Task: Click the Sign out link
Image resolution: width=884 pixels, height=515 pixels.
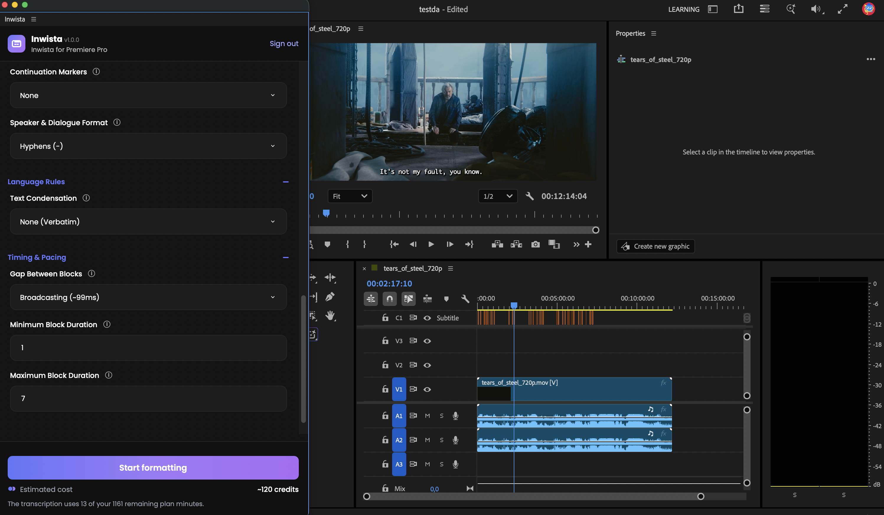Action: pyautogui.click(x=284, y=43)
